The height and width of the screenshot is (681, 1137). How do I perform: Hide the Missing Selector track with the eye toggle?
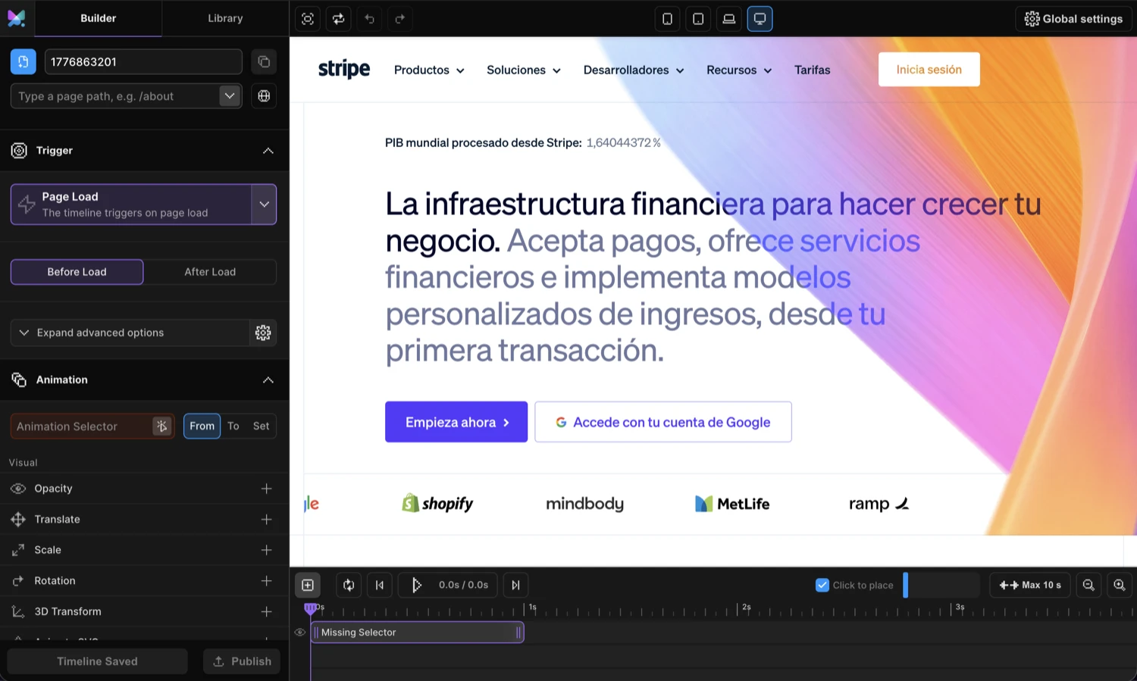click(299, 633)
